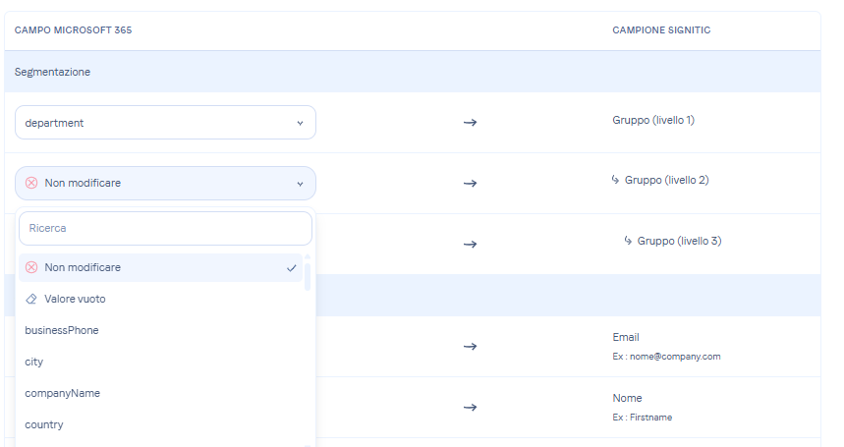Click the arrow icon in Gruppo livello 3 row
The height and width of the screenshot is (447, 844).
(470, 244)
